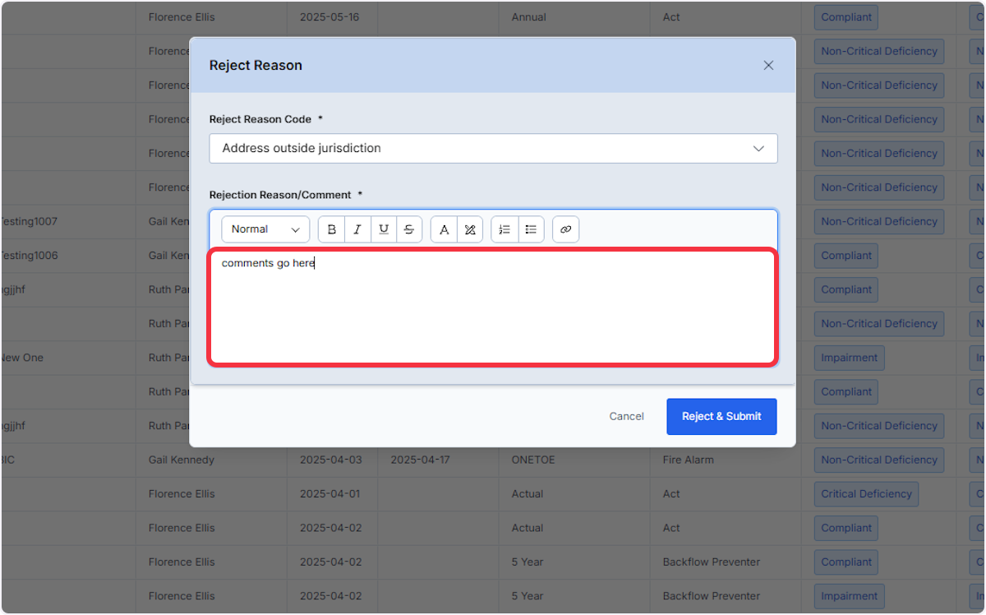Open the highlight background color tool
986x615 pixels.
pyautogui.click(x=470, y=230)
